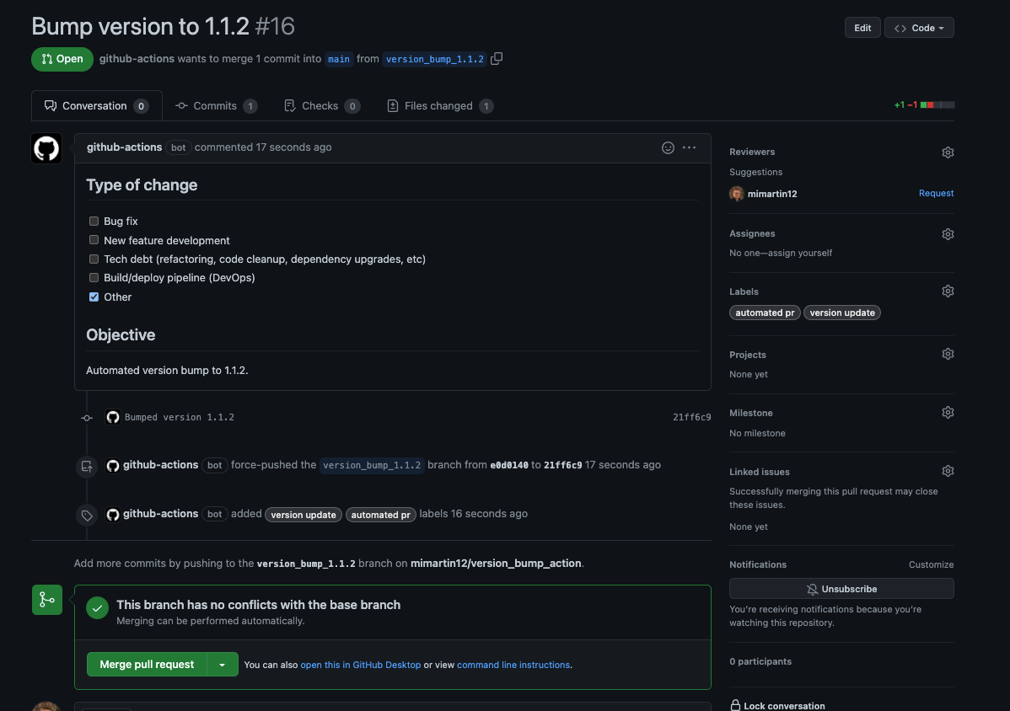
Task: Click version_bump_1.1.2 branch in force-pushed event
Action: (x=372, y=465)
